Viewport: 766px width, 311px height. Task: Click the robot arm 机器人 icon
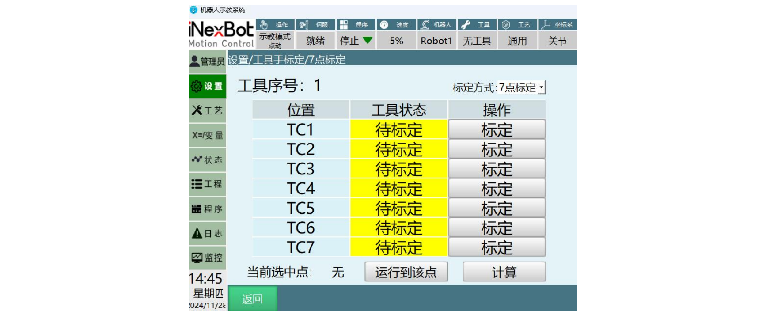tap(425, 25)
